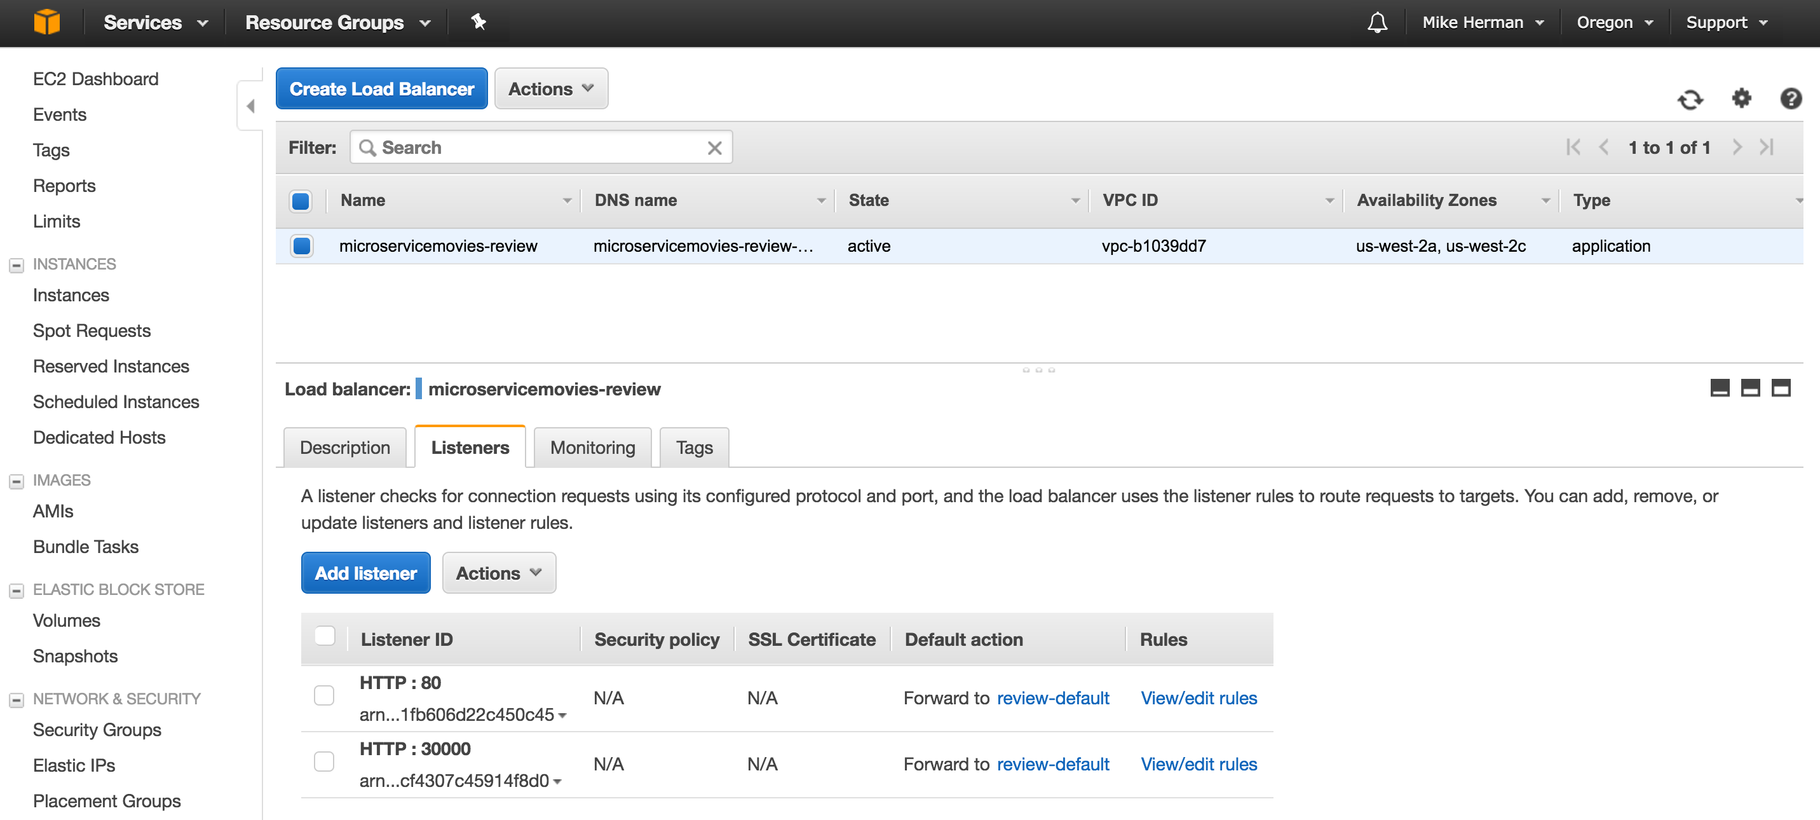This screenshot has width=1820, height=820.
Task: Open the Actions dropdown near Create Load Balancer
Action: 550,88
